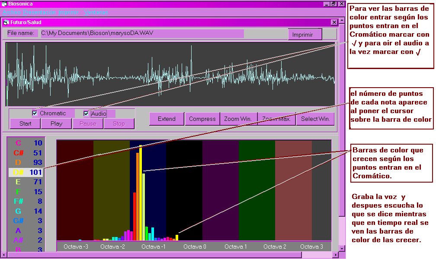Click the Select Win. button

(x=315, y=119)
